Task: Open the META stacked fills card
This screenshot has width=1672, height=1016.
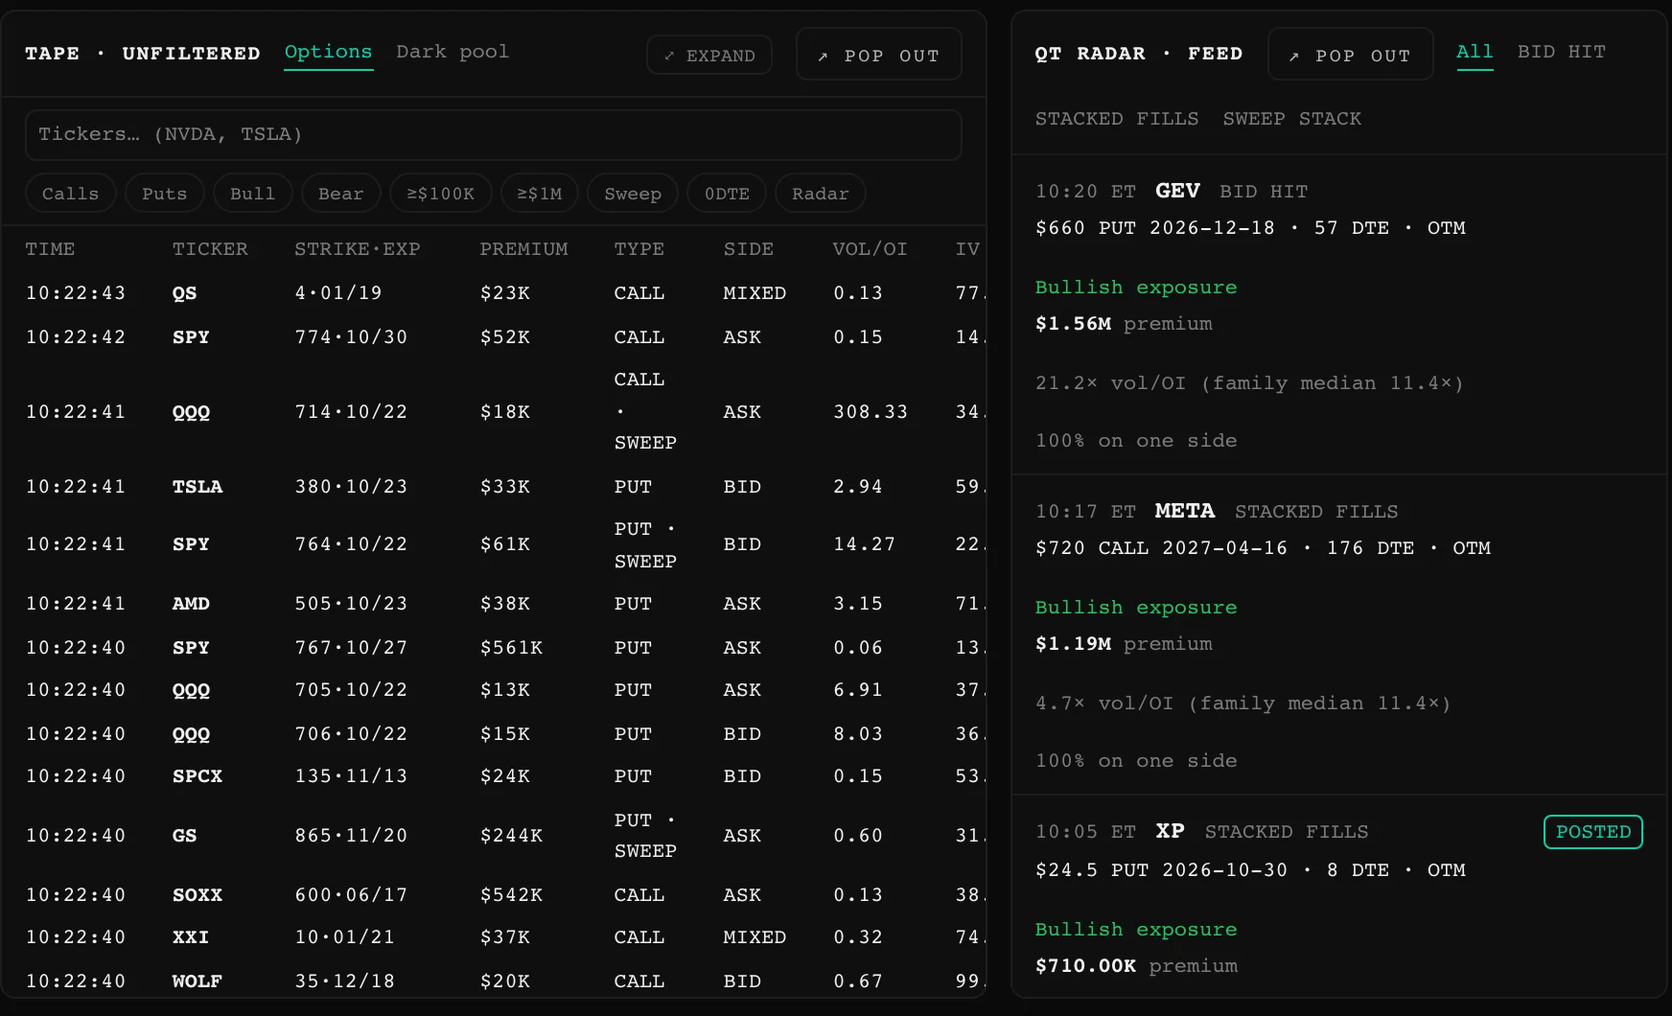Action: 1339,635
